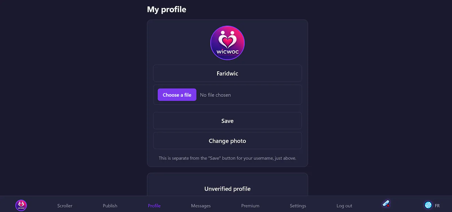
Task: Select the My profile heading
Action: [x=167, y=10]
